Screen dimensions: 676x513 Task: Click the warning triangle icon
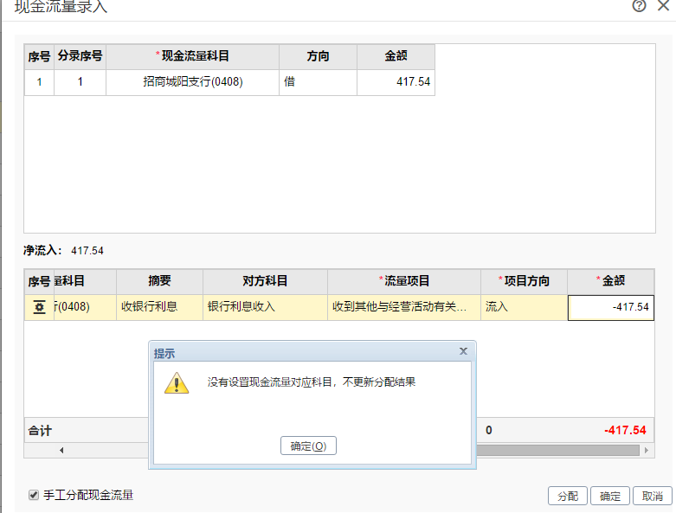point(177,383)
